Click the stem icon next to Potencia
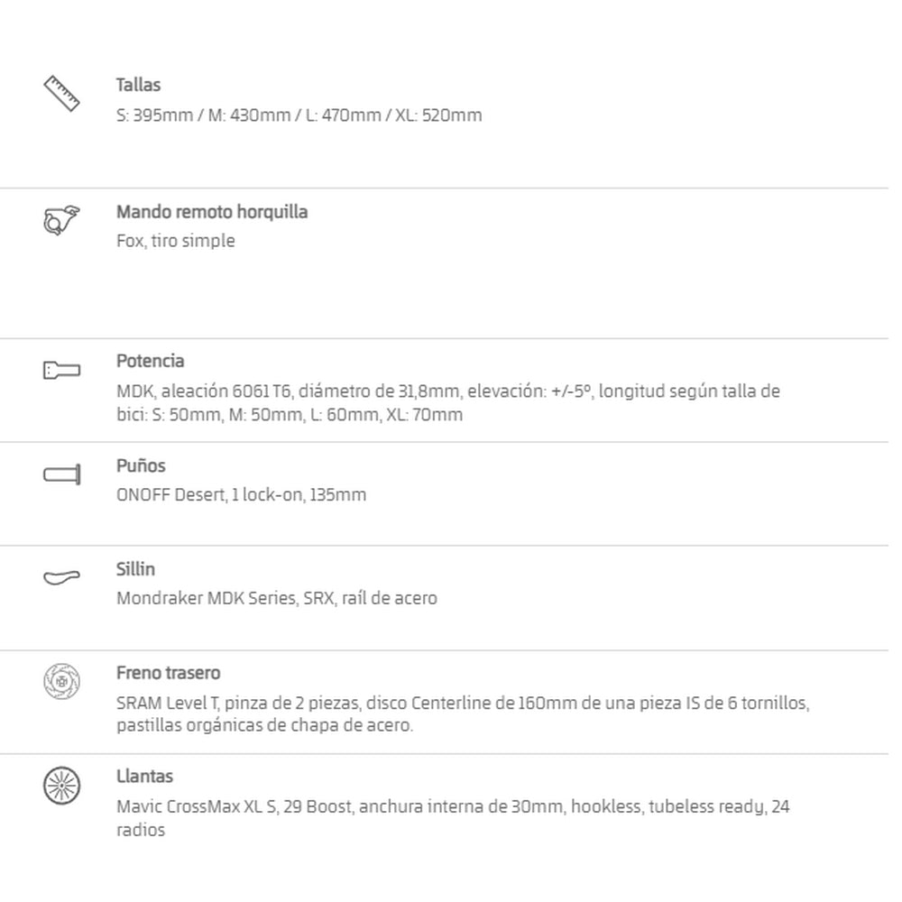The width and height of the screenshot is (902, 902). pos(61,370)
